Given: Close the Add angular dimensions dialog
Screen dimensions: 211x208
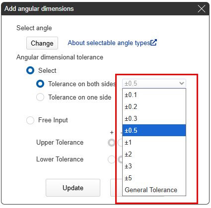Looking at the screenshot, I should pos(202,8).
